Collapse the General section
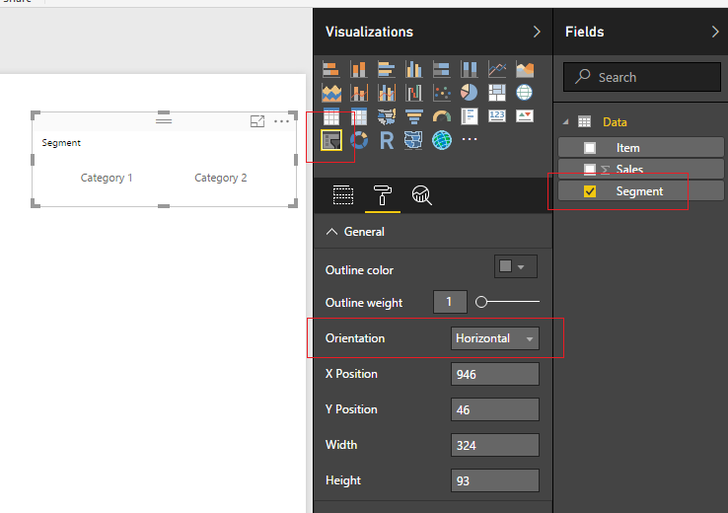Viewport: 728px width, 513px height. 331,232
